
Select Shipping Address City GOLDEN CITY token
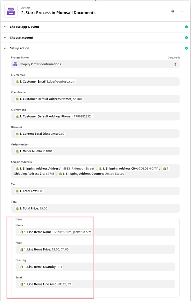128,168
